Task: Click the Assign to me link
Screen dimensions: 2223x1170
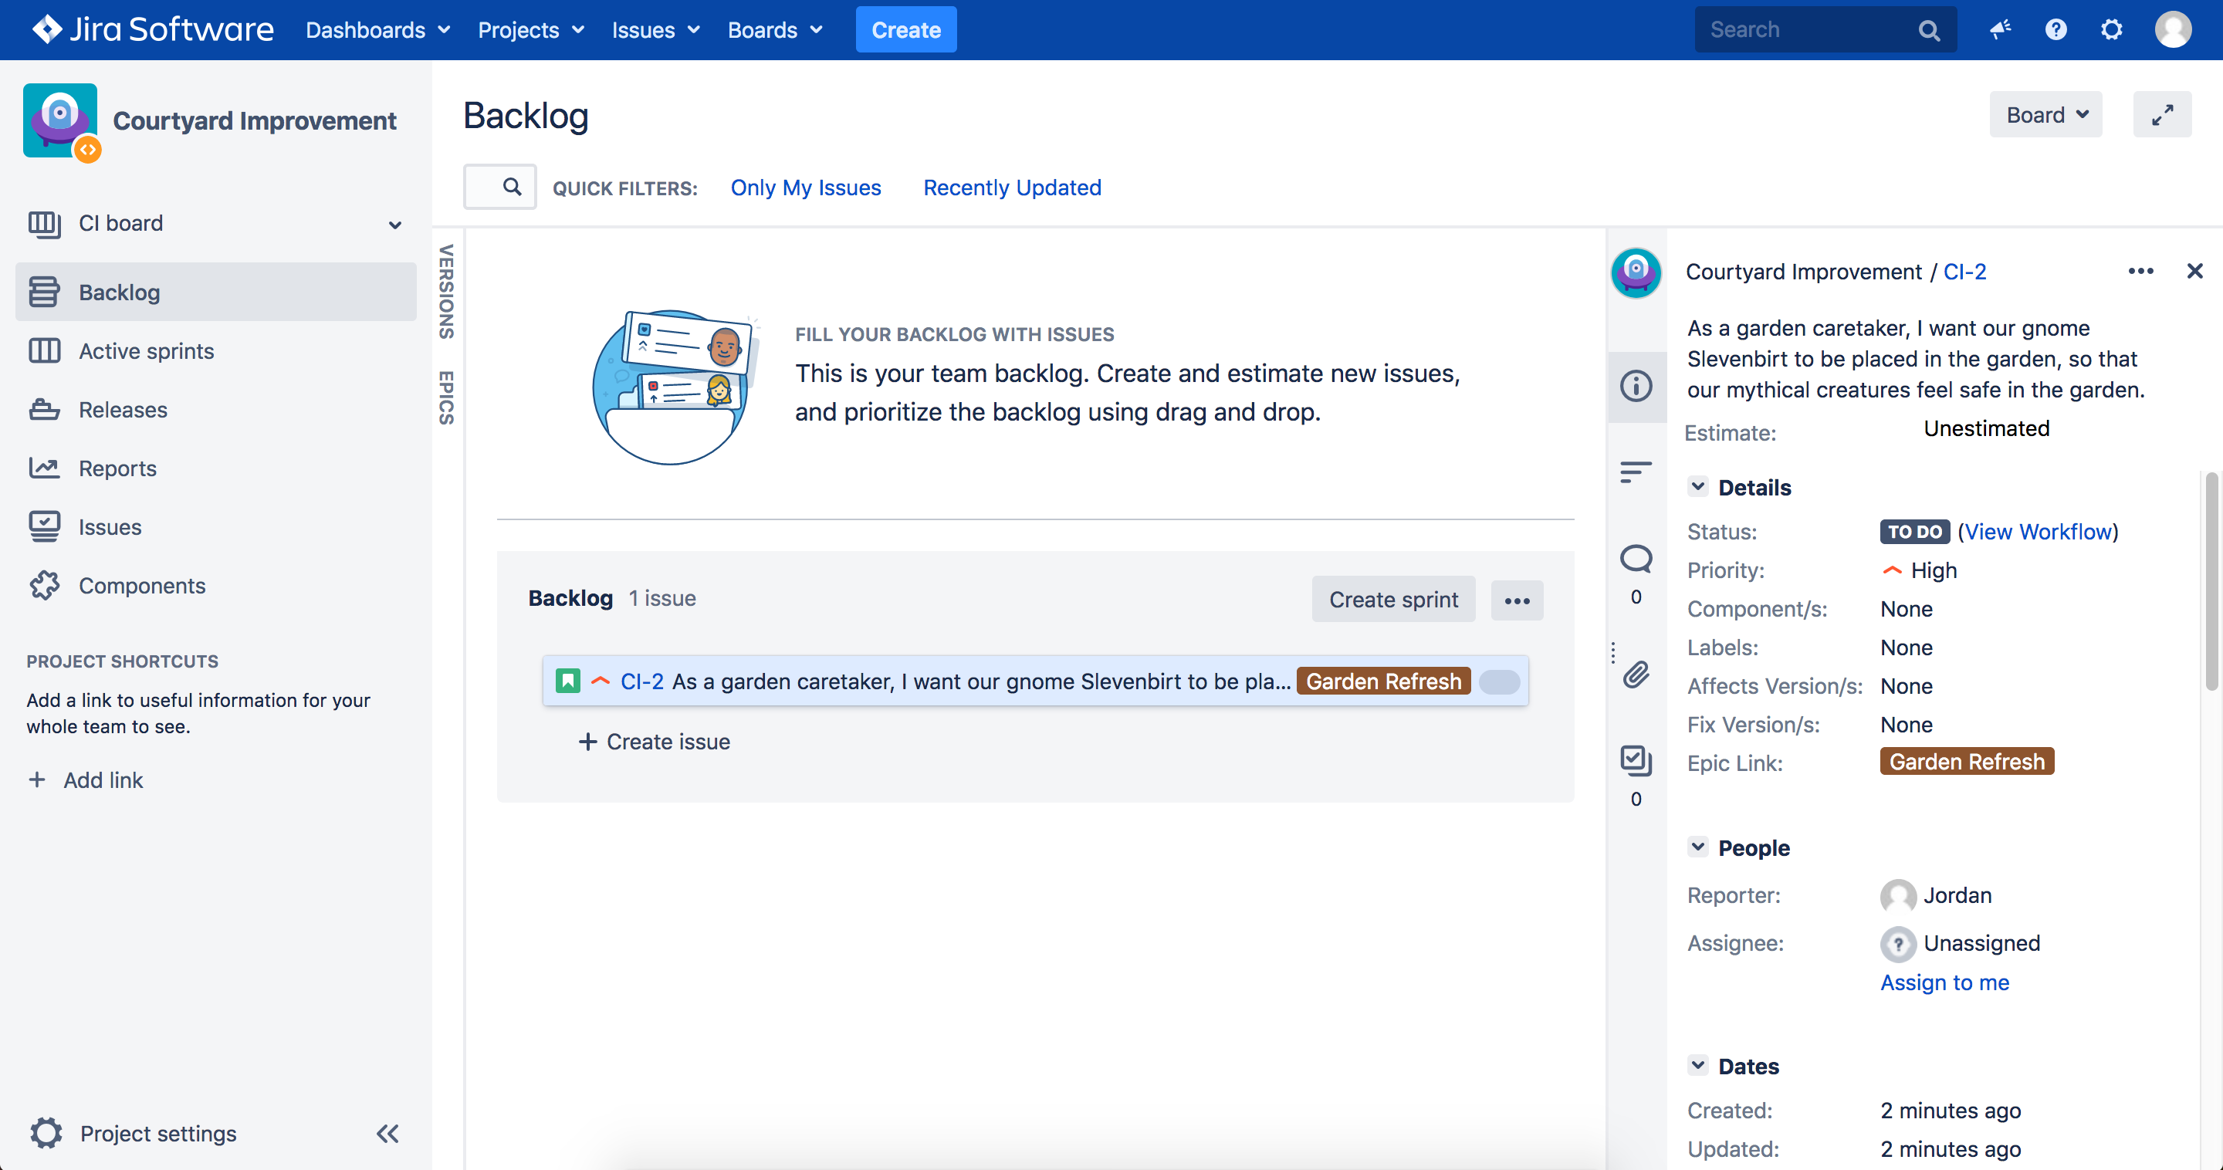Action: pyautogui.click(x=1944, y=982)
